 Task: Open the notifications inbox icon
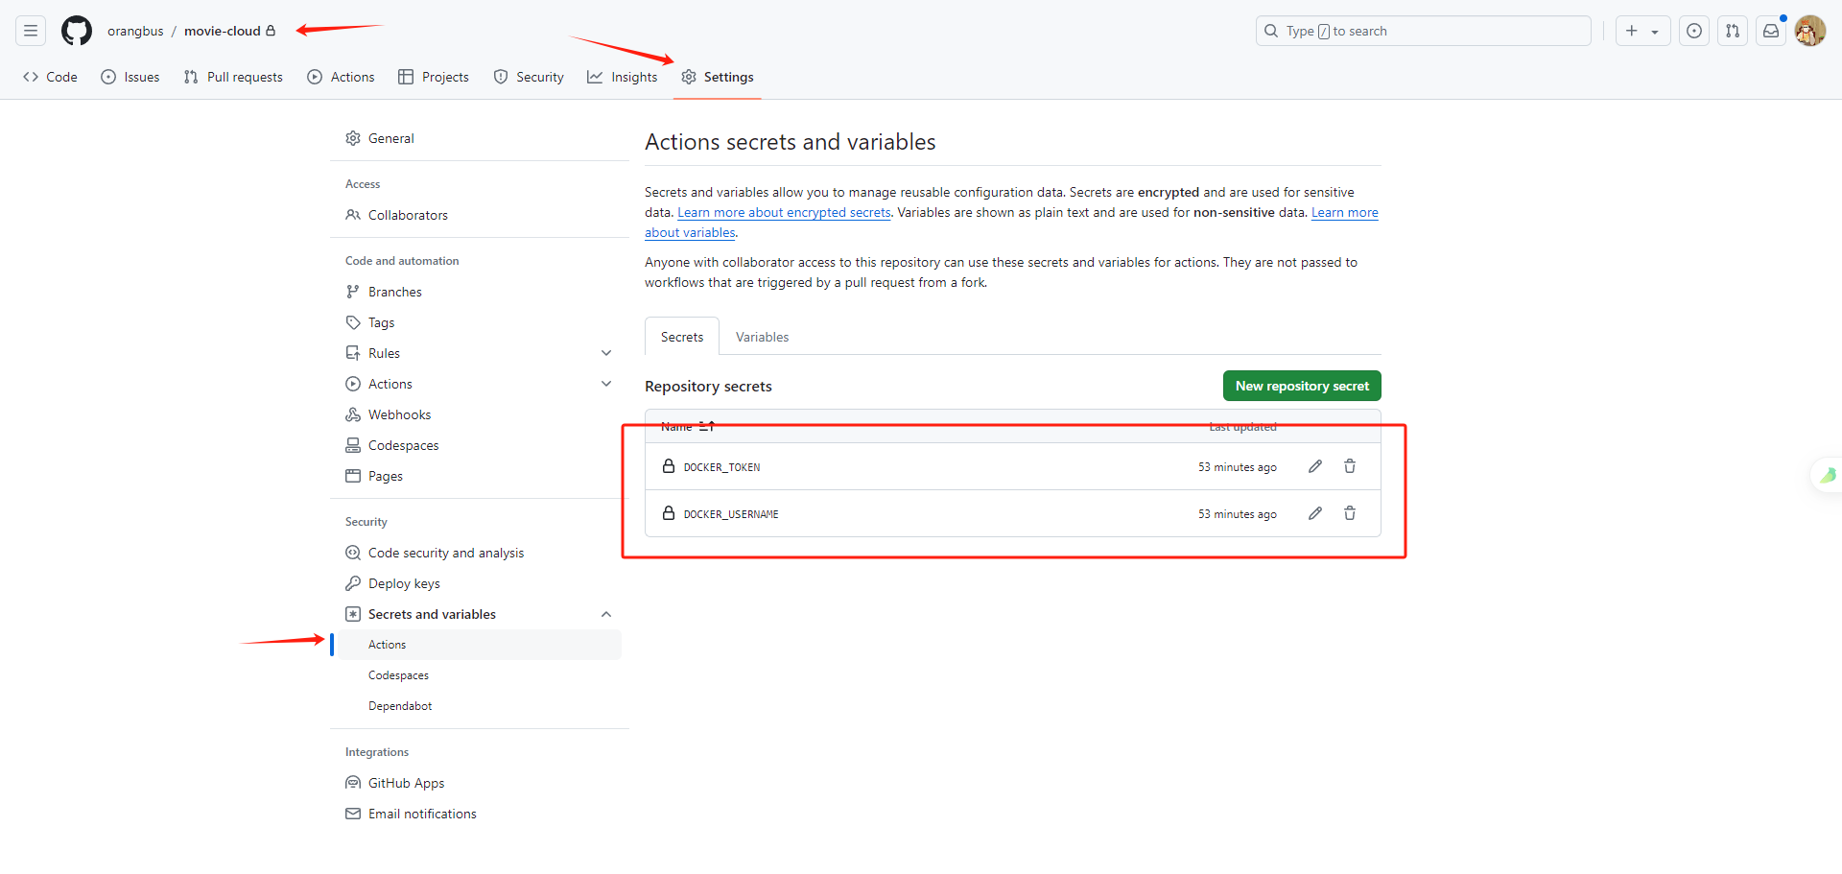[1771, 31]
